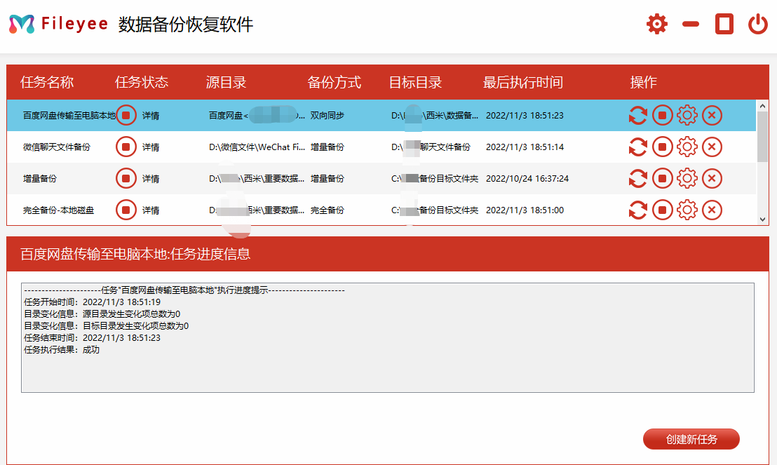Delete the 百度网盘传输至电脑本地 task

pyautogui.click(x=712, y=116)
